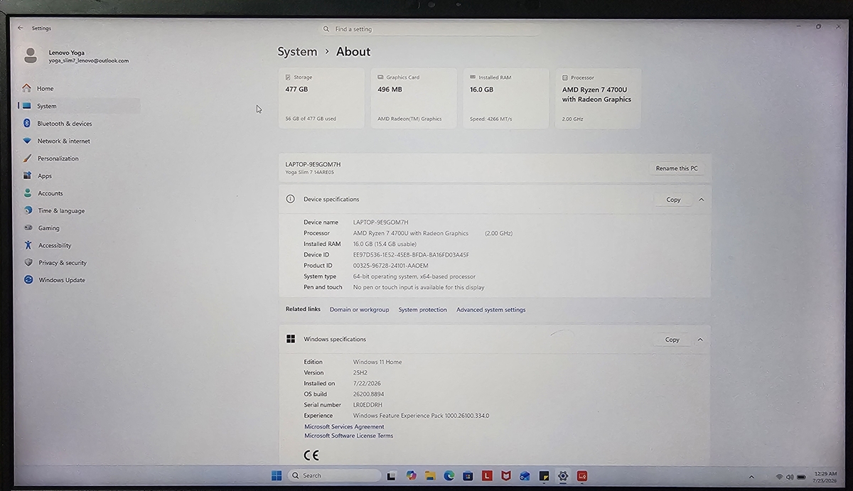Open Domain or workgroup link
This screenshot has height=491, width=853.
coord(360,310)
